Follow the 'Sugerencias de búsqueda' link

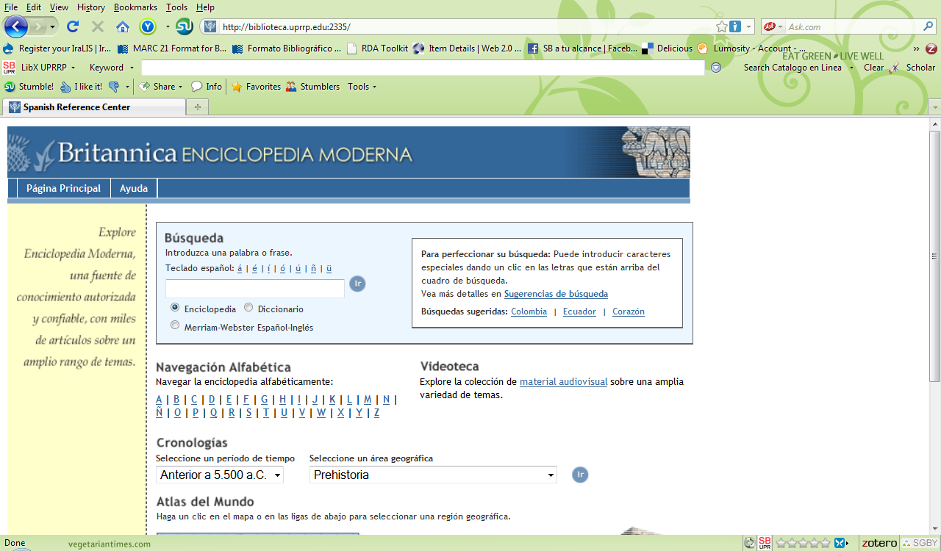tap(556, 294)
